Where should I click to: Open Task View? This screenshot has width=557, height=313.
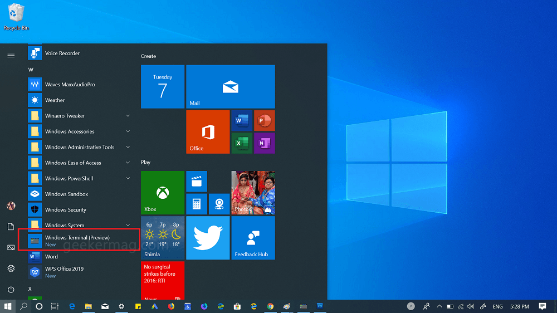point(55,306)
